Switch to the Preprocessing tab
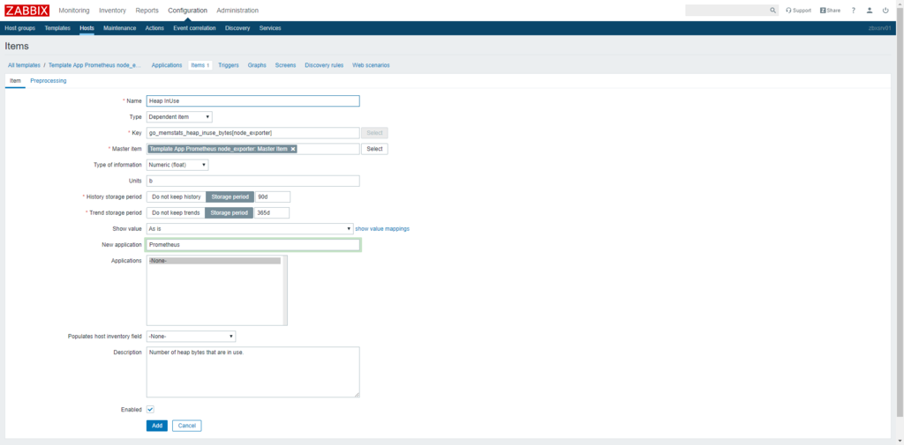The width and height of the screenshot is (904, 445). coord(48,80)
